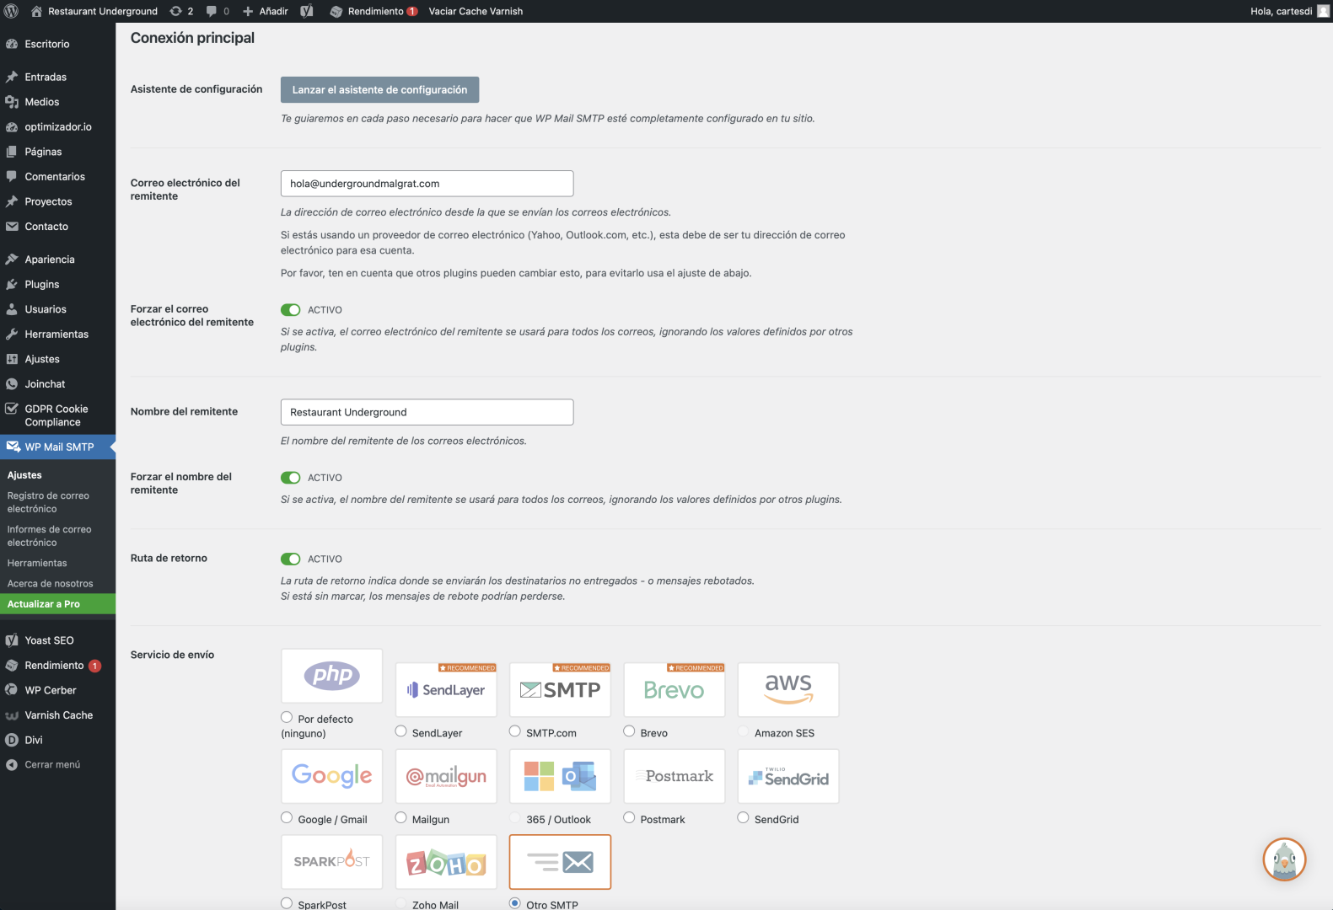Select the SMTP.com mailer logo
1333x910 pixels.
pyautogui.click(x=560, y=690)
